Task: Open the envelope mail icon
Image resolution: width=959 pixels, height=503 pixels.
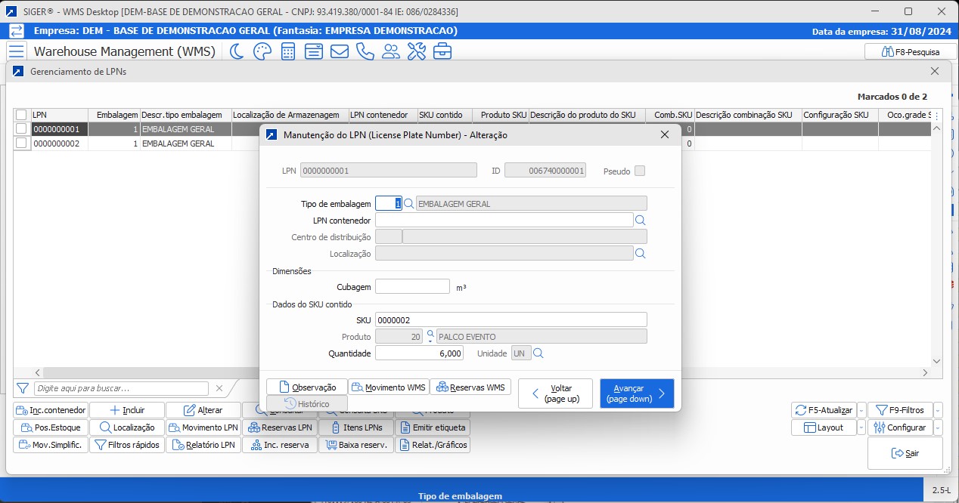Action: pos(340,51)
